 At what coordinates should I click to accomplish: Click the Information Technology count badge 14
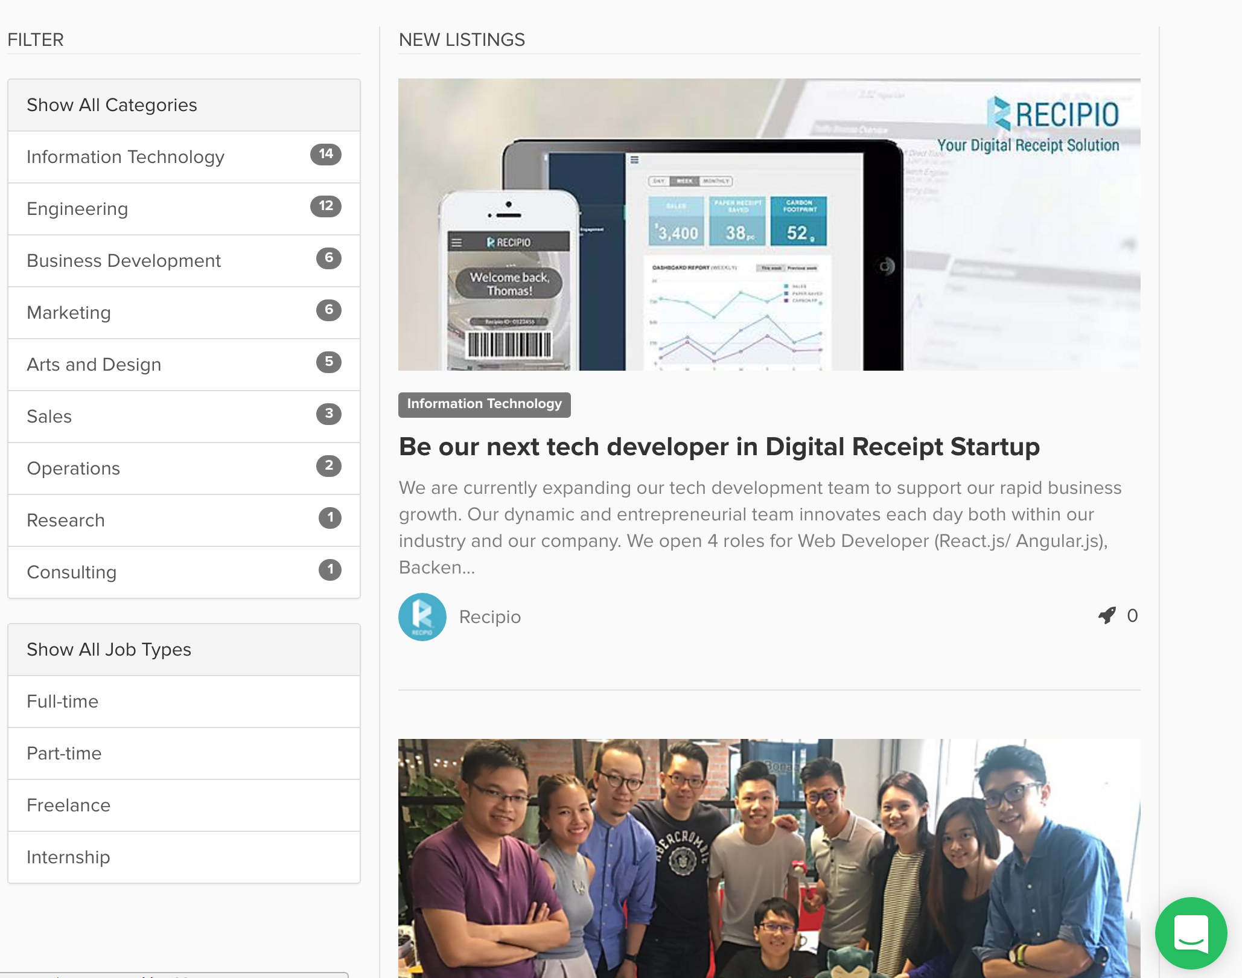325,155
